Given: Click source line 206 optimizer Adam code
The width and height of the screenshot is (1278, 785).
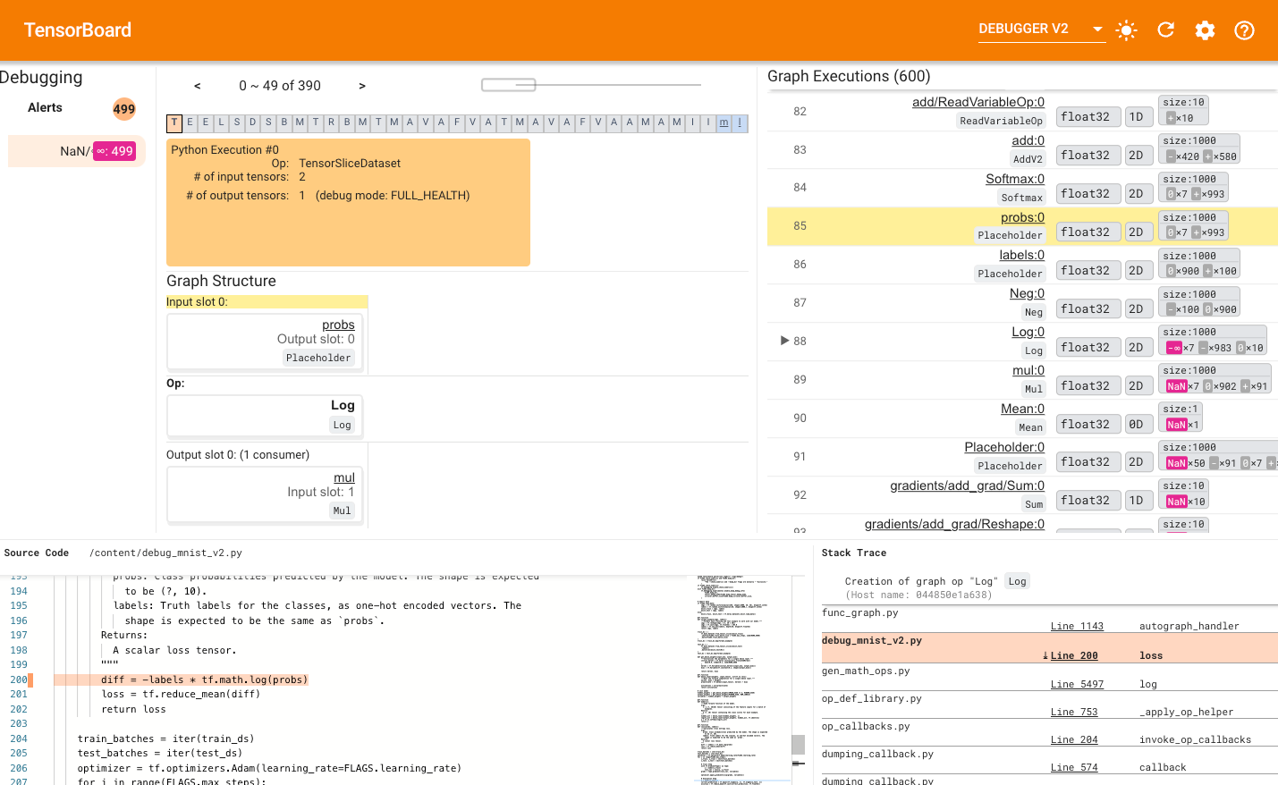Looking at the screenshot, I should [x=269, y=768].
